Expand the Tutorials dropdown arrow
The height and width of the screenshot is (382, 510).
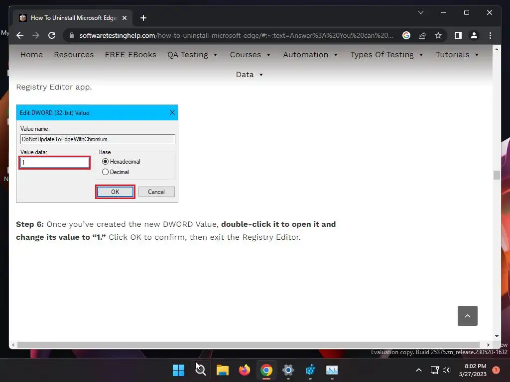(x=477, y=55)
